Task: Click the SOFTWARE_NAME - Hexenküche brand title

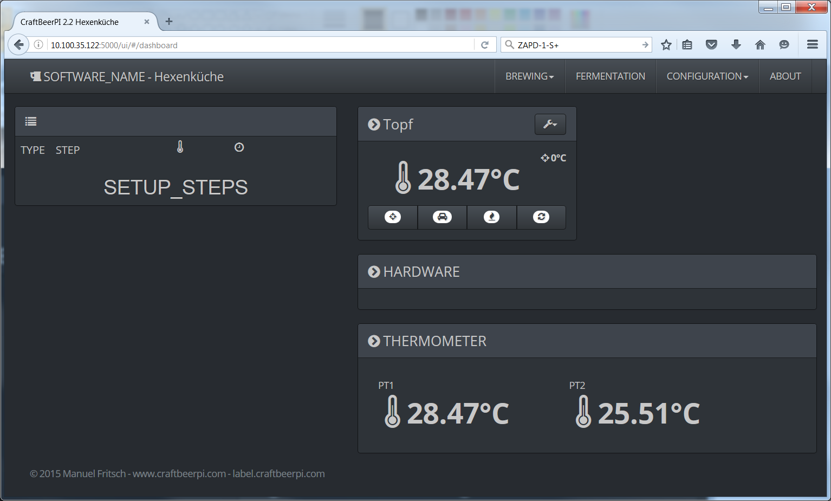Action: [133, 77]
